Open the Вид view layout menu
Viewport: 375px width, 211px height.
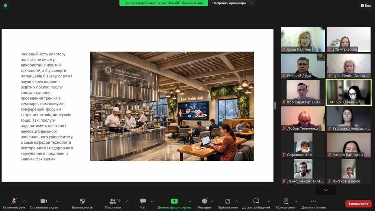[365, 5]
